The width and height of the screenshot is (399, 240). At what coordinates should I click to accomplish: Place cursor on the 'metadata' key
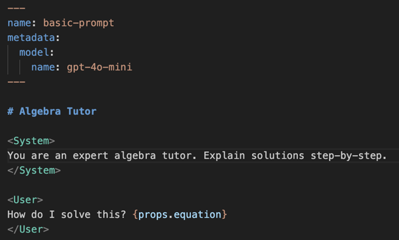tap(31, 38)
